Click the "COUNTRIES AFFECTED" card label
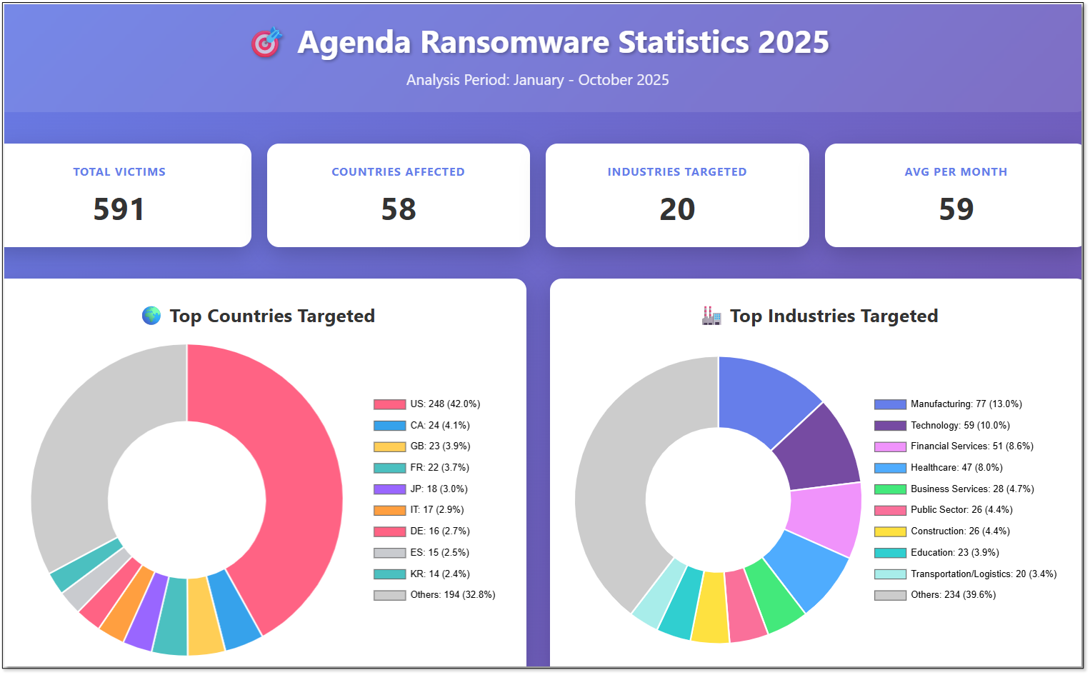 click(x=399, y=172)
